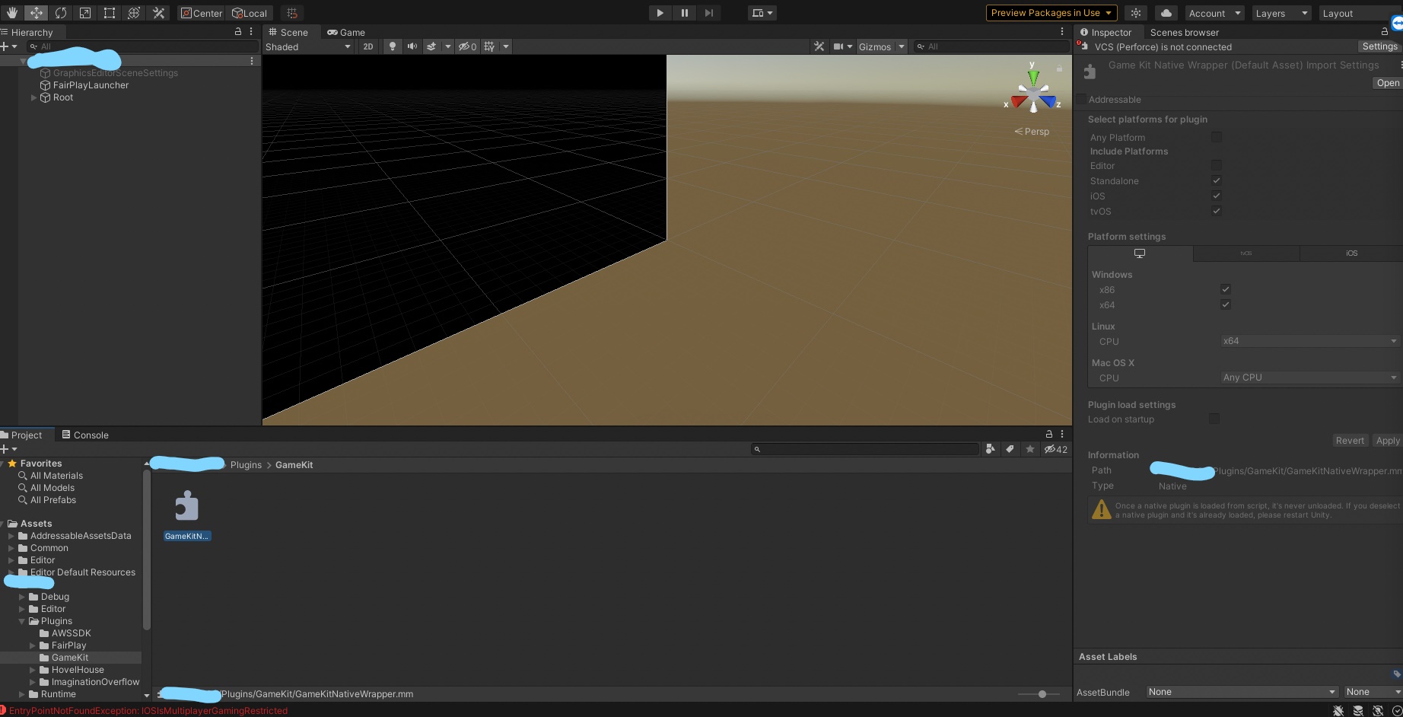Lock the Hierarchy panel
The height and width of the screenshot is (717, 1403).
(238, 32)
